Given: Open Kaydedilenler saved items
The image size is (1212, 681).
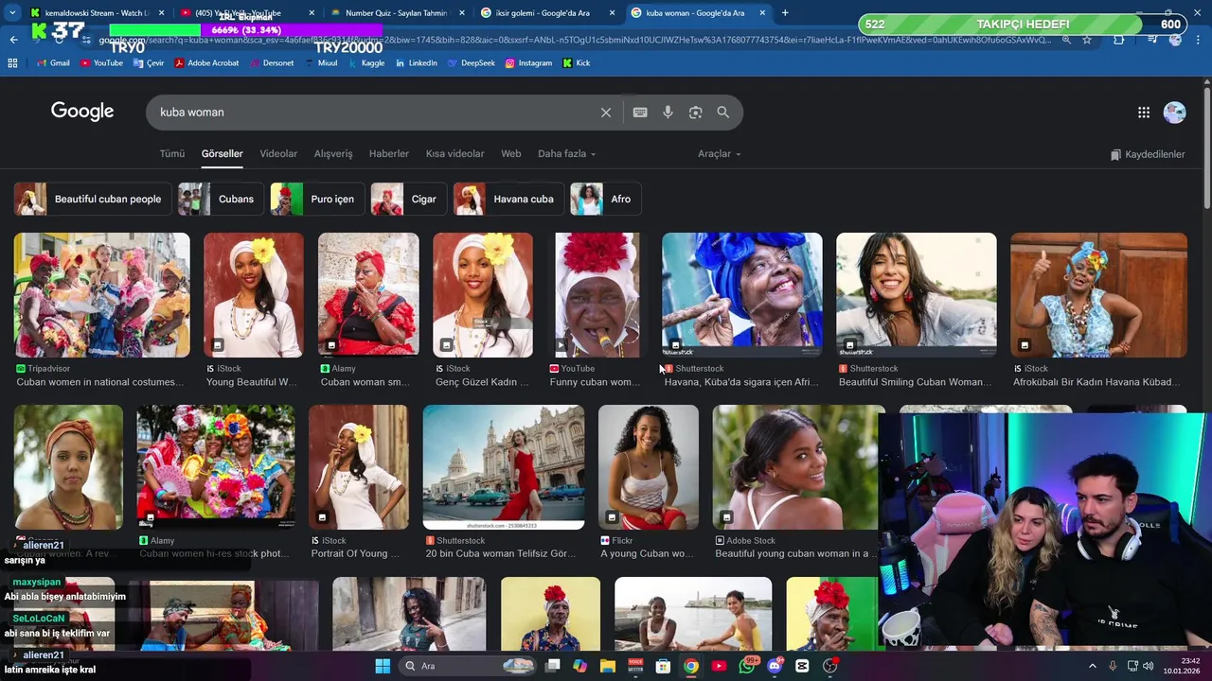Looking at the screenshot, I should (x=1148, y=154).
